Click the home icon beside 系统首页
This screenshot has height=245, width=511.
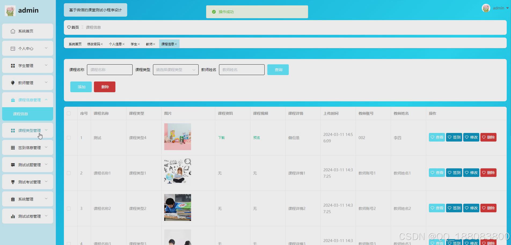tap(13, 31)
